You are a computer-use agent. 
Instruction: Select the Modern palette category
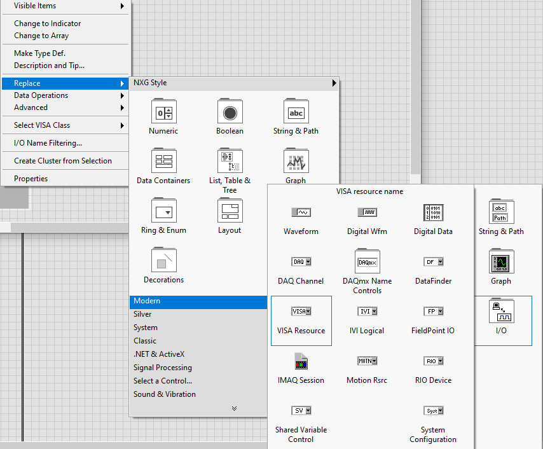(x=198, y=301)
